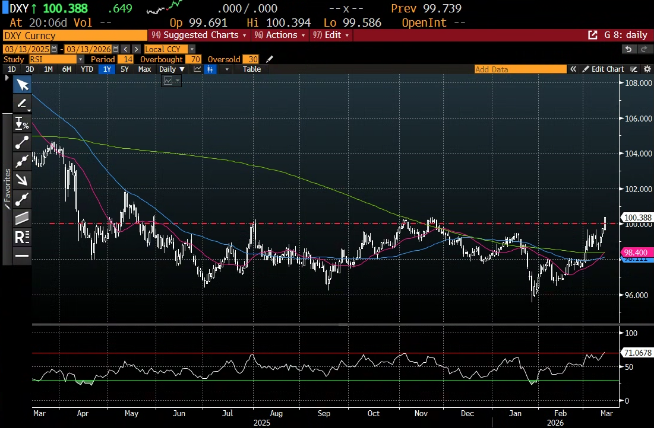
Task: Switch to line chart type
Action: click(197, 69)
